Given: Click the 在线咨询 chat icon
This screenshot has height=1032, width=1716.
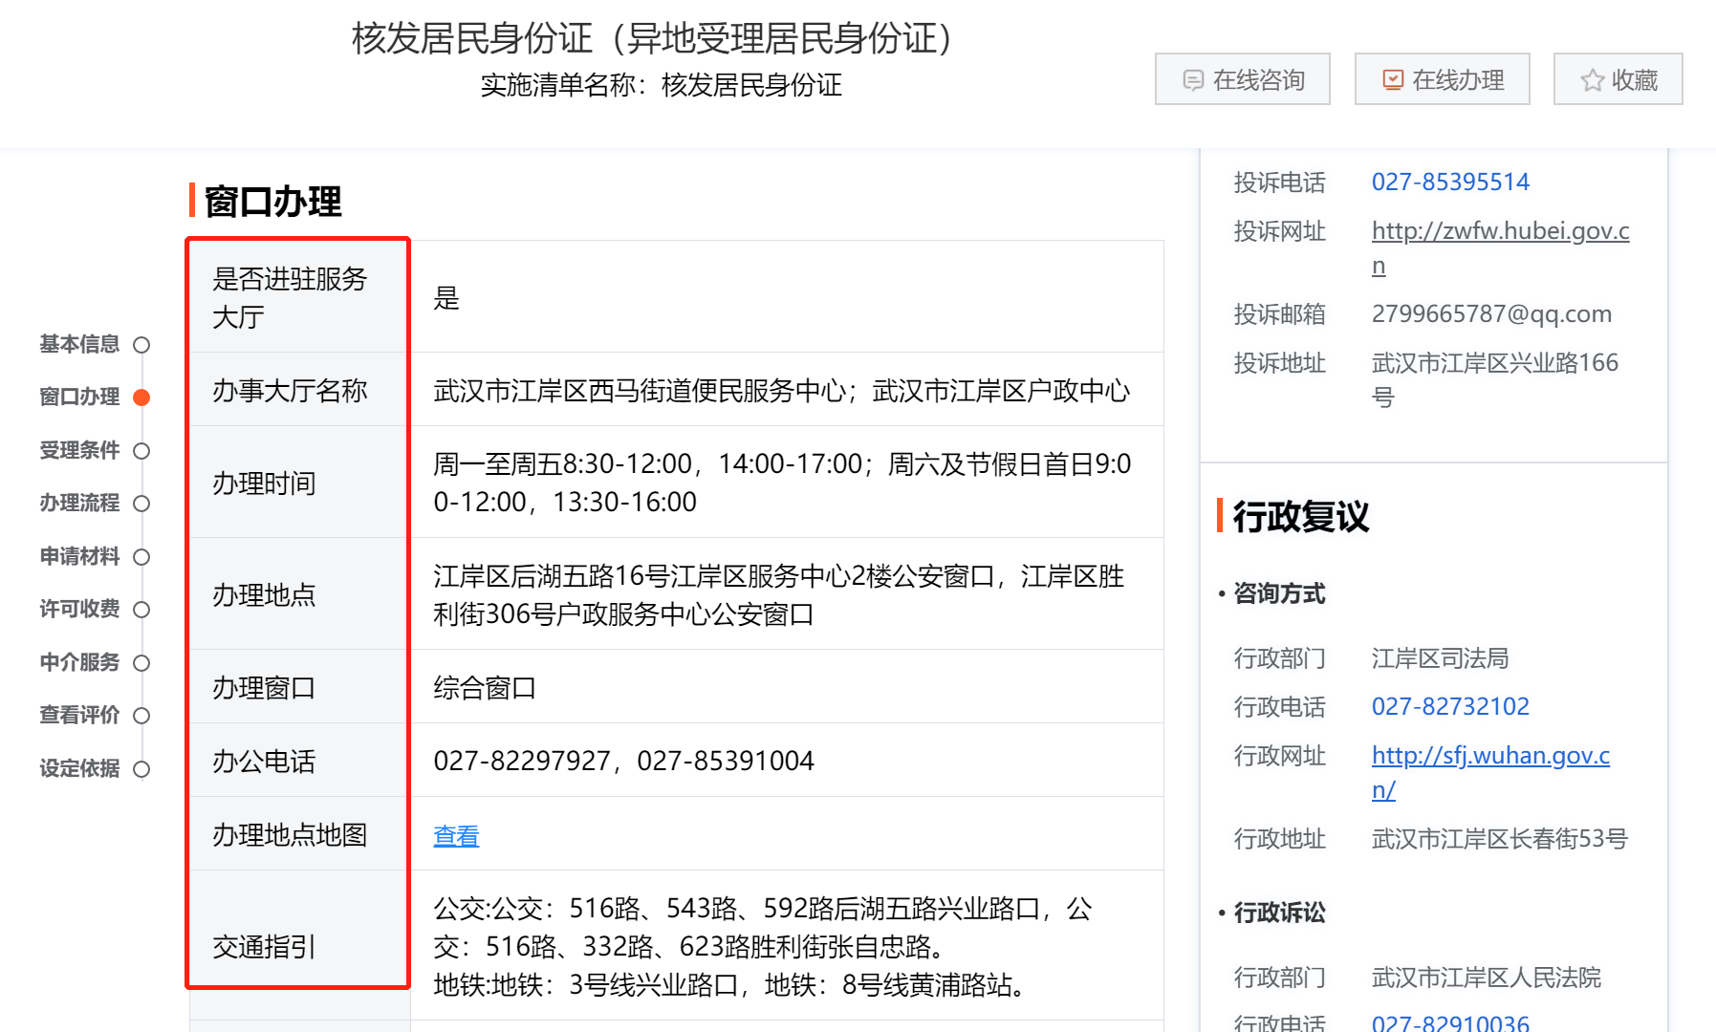Looking at the screenshot, I should (1192, 80).
